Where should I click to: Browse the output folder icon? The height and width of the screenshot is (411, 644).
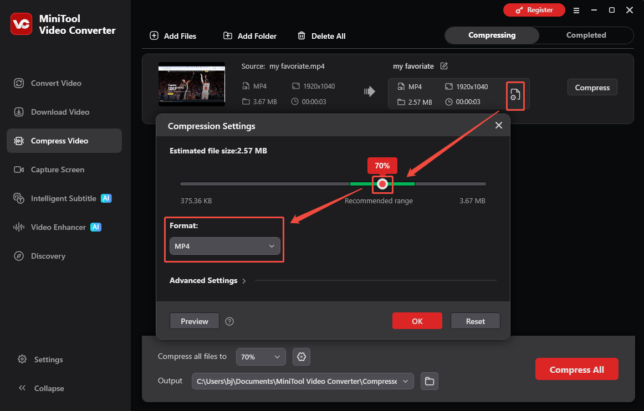point(429,381)
